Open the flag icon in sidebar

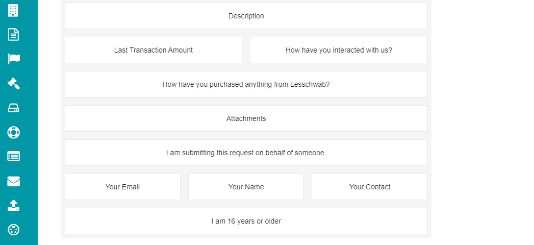(x=14, y=59)
